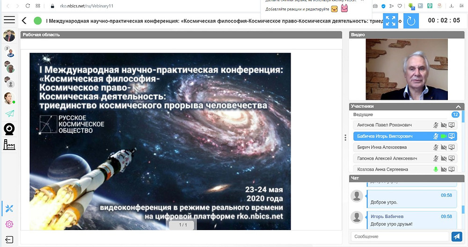This screenshot has height=247, width=468.
Task: Toggle microphone for Бабичев Игорь Викторович
Action: [436, 136]
